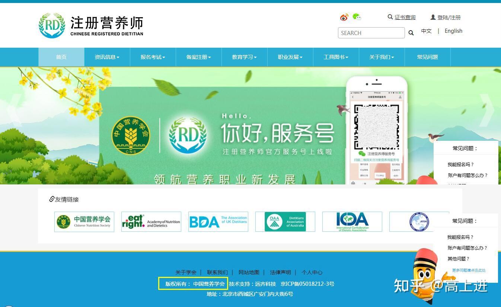Viewport: 501px width, 307px height.
Task: Click the 中国营养学会 CNS emblem in banner
Action: click(x=131, y=136)
